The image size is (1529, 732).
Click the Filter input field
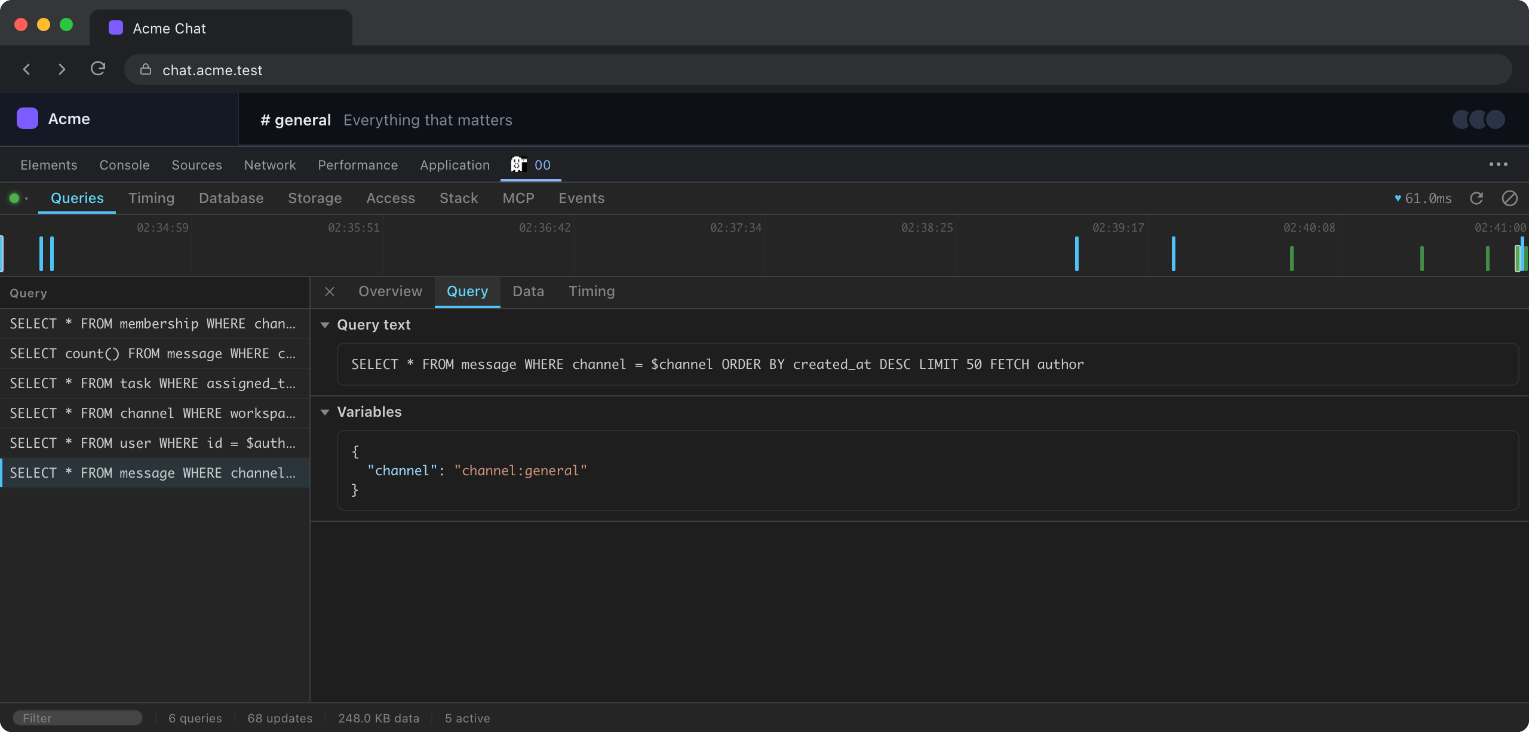click(78, 718)
